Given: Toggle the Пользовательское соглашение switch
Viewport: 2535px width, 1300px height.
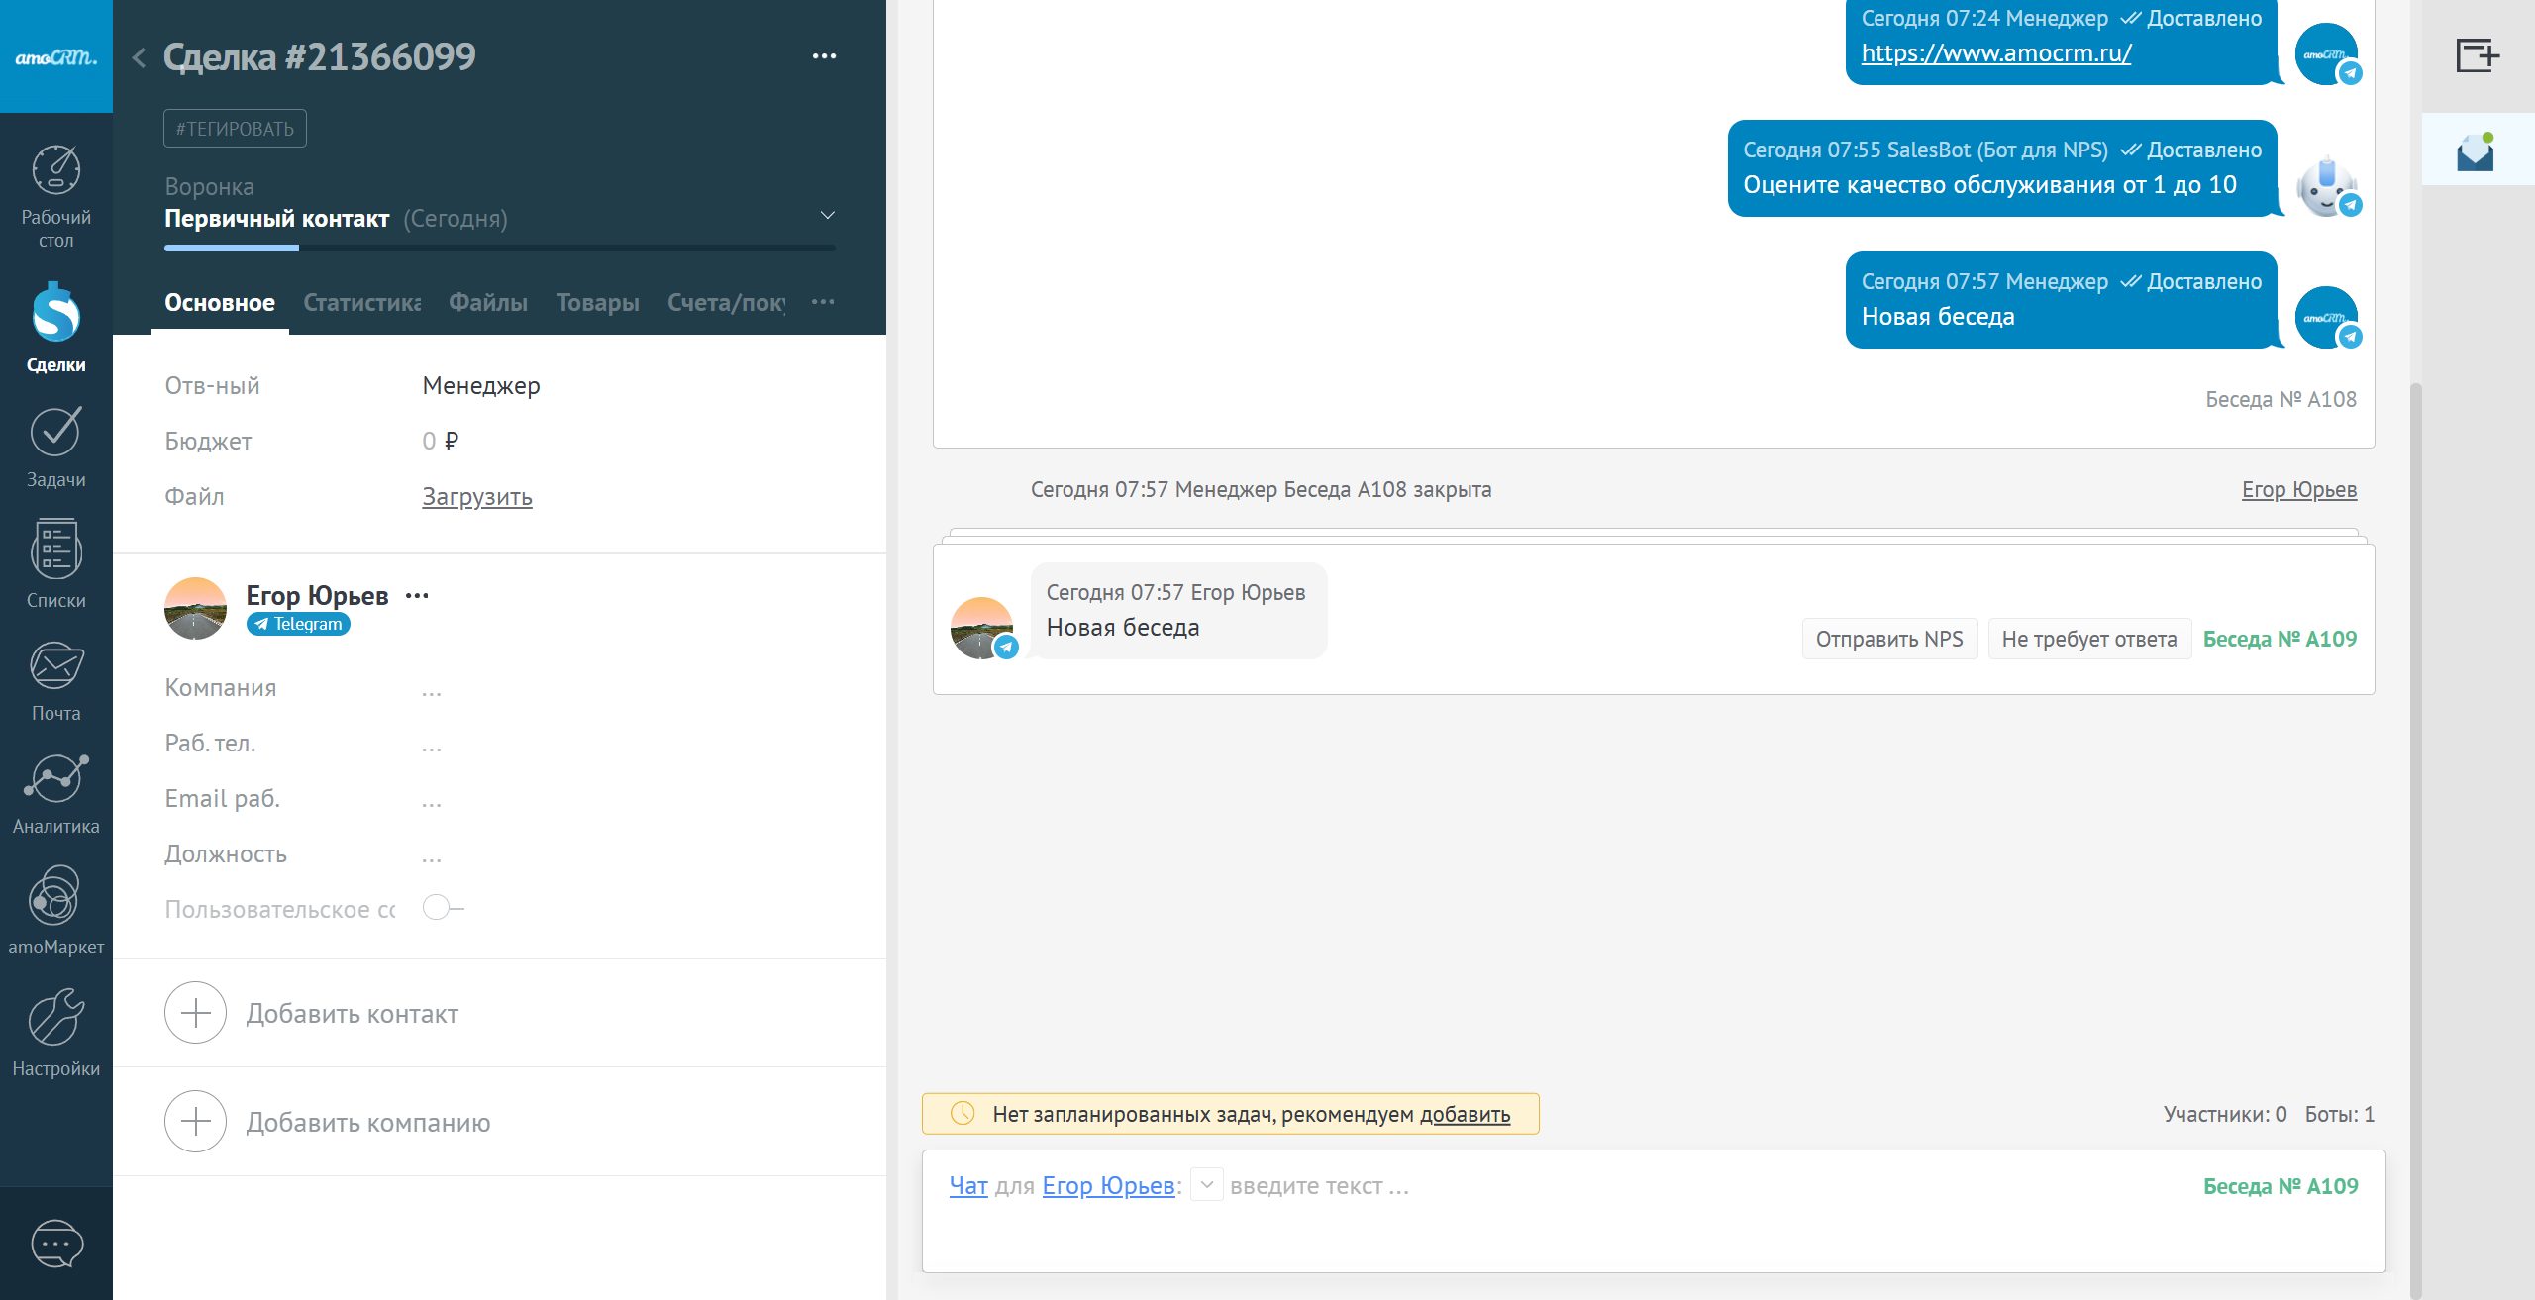Looking at the screenshot, I should [442, 908].
